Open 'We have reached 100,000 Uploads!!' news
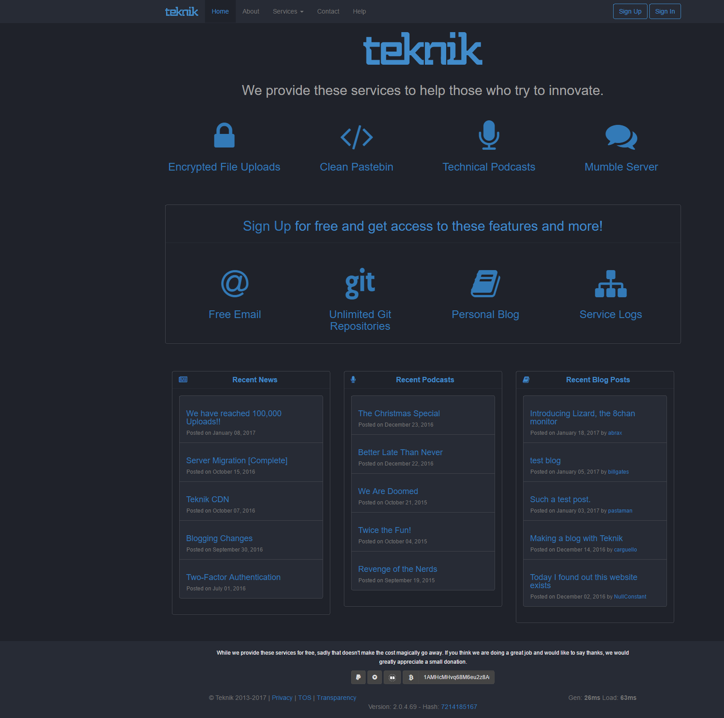The height and width of the screenshot is (718, 724). (234, 418)
